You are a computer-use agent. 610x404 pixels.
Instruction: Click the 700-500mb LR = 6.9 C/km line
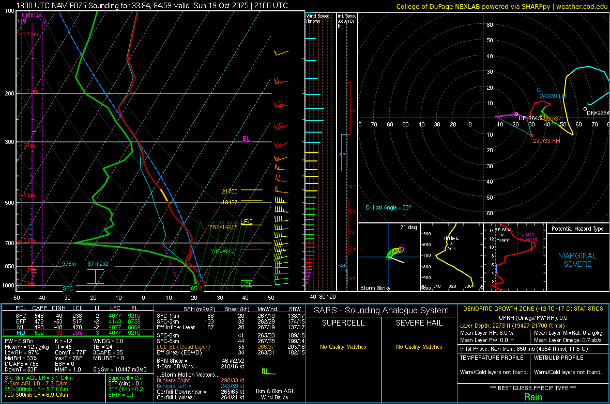[36, 395]
